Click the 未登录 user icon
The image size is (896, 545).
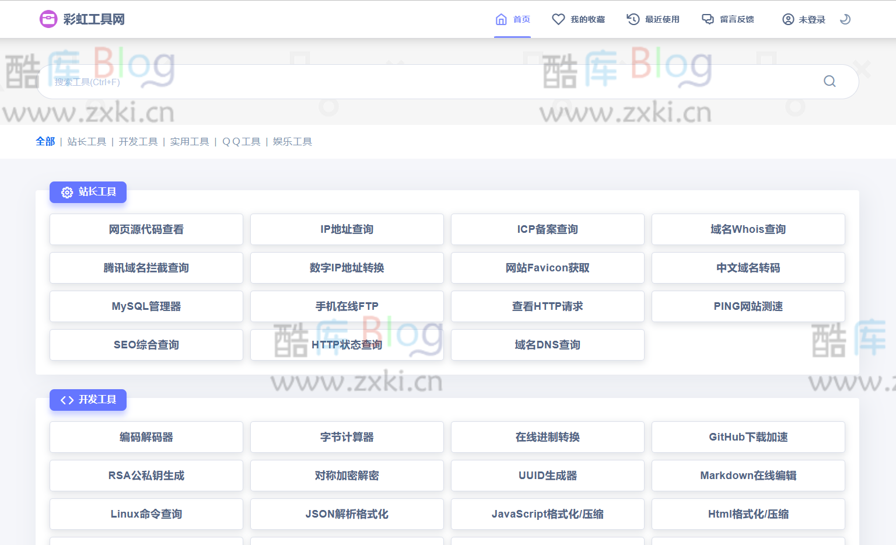[x=787, y=19]
